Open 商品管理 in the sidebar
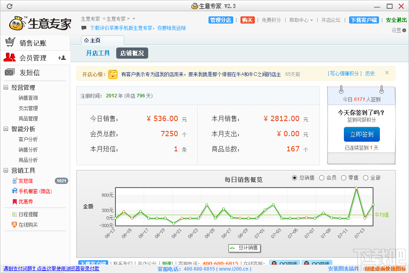The height and width of the screenshot is (273, 409). pos(28,119)
